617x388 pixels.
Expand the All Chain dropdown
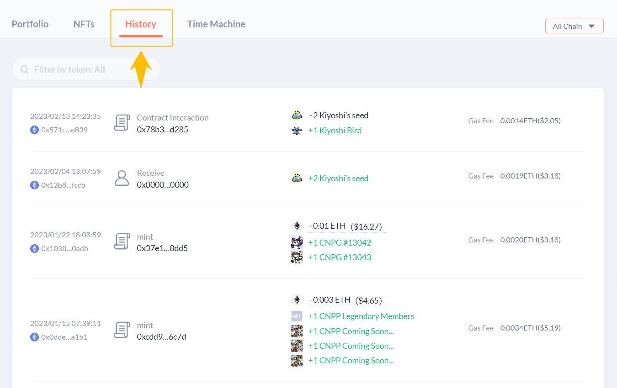coord(574,26)
